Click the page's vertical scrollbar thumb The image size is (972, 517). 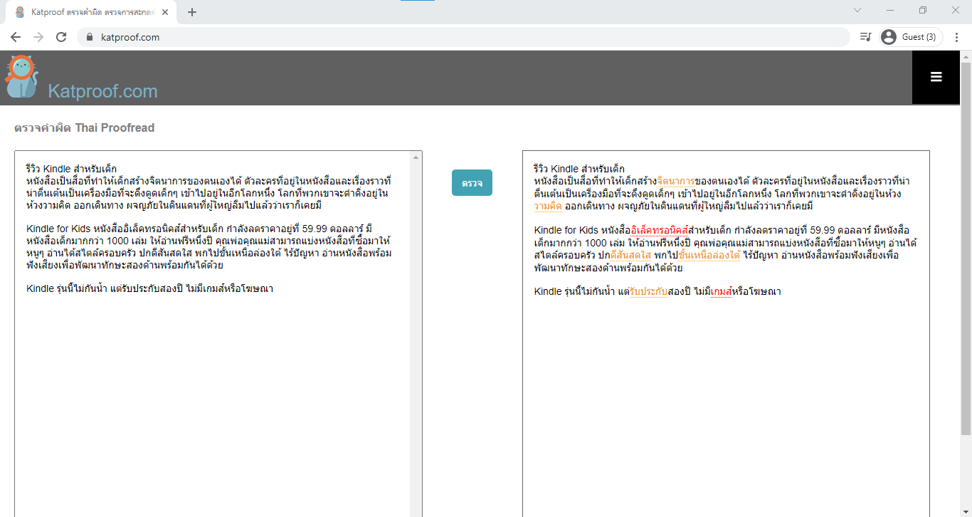(966, 248)
